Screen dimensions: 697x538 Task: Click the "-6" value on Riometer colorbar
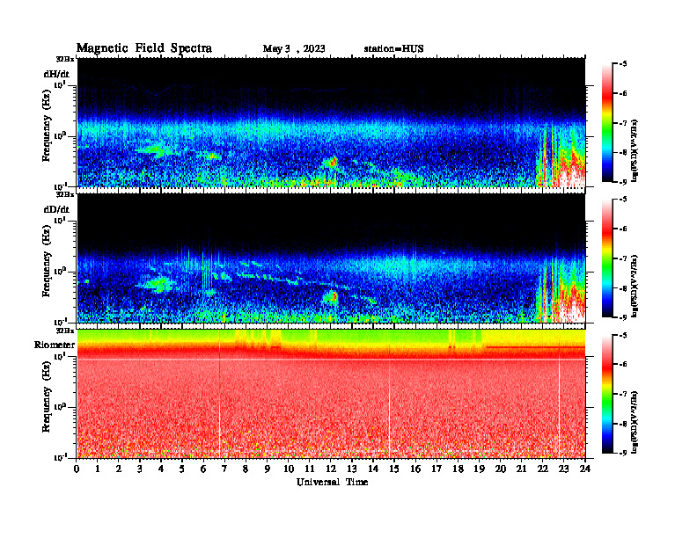click(x=623, y=365)
